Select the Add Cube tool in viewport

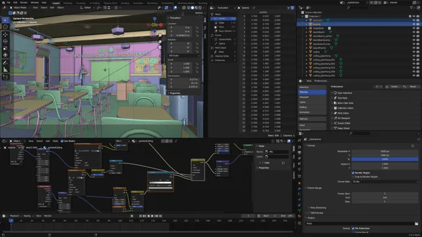[x=5, y=78]
